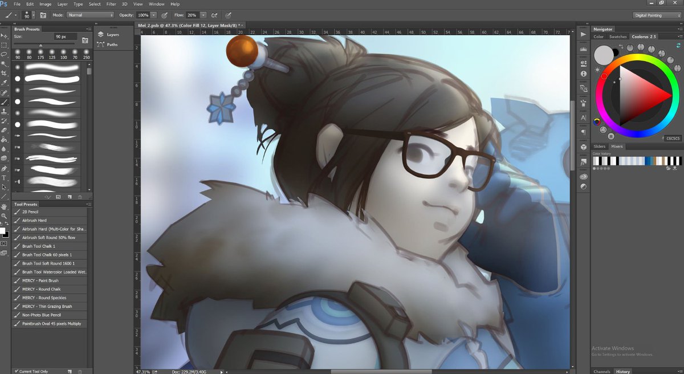
Task: Open the tool preset picker arrow
Action: 17,15
